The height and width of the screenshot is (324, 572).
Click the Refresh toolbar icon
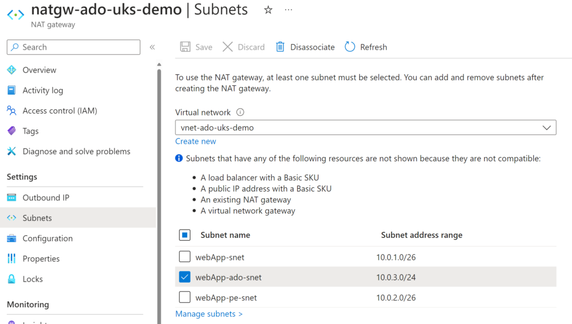tap(351, 47)
